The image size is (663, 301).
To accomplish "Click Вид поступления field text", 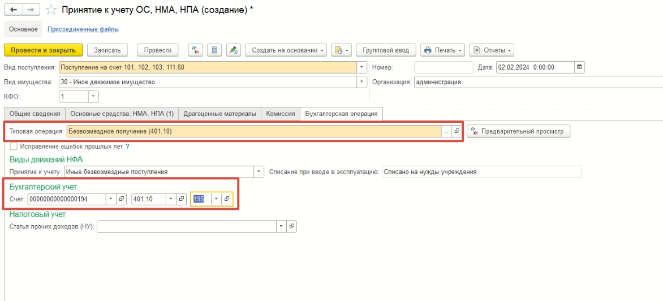I will pyautogui.click(x=208, y=67).
